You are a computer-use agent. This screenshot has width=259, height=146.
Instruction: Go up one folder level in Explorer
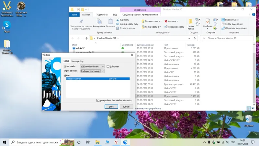[86, 38]
